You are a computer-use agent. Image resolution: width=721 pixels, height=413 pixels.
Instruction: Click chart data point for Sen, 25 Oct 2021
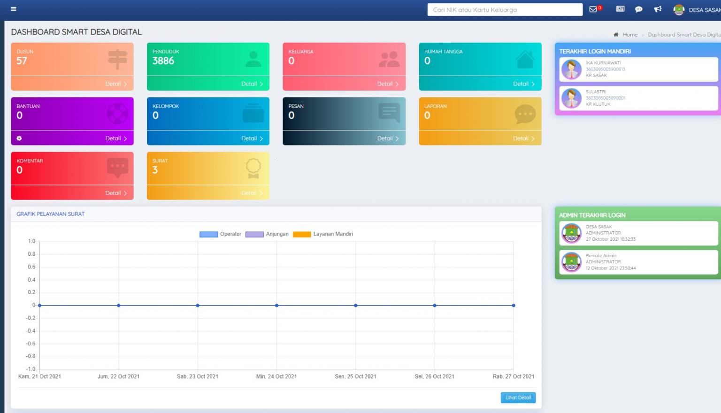[356, 306]
